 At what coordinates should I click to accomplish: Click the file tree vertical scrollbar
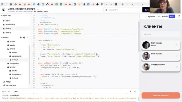[x=29, y=65]
